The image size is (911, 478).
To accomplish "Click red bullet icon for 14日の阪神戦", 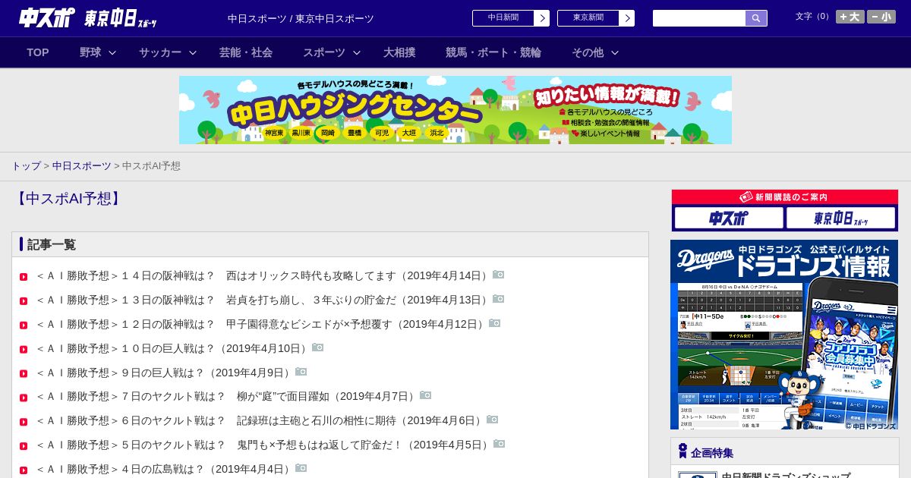I will coord(24,277).
